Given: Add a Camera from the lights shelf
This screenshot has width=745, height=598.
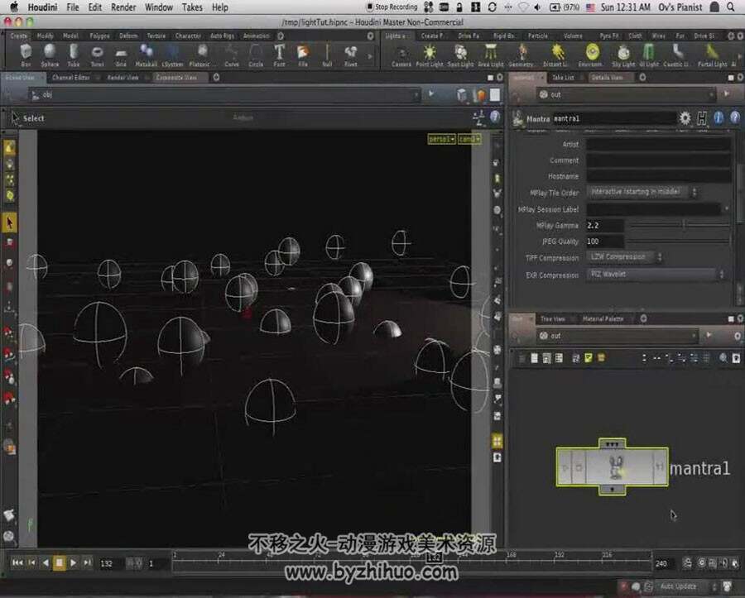Looking at the screenshot, I should [401, 56].
